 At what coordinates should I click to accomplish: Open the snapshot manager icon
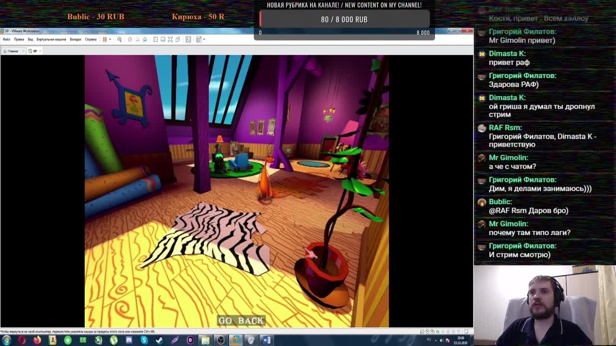tap(145, 39)
